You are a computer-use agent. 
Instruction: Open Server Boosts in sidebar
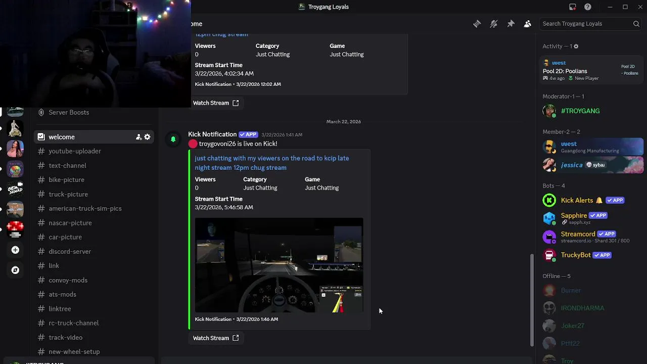(94, 112)
